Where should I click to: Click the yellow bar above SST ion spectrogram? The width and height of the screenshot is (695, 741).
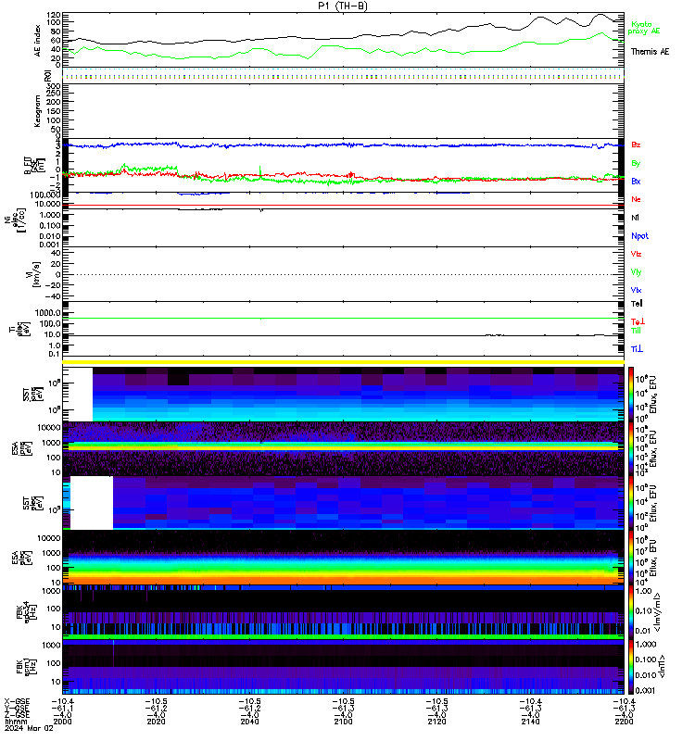pos(343,362)
